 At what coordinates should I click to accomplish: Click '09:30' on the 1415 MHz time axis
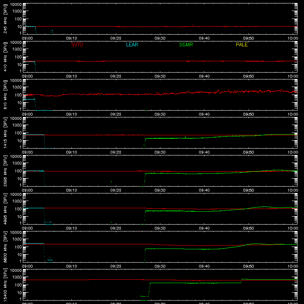(x=160, y=152)
